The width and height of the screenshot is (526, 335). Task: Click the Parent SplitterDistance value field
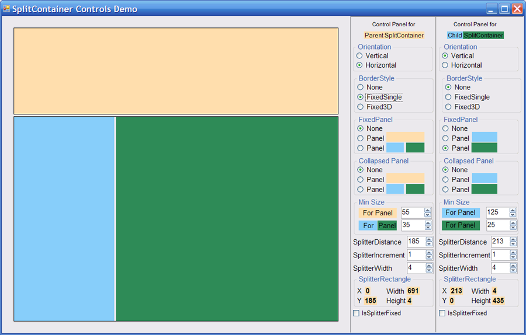[415, 242]
